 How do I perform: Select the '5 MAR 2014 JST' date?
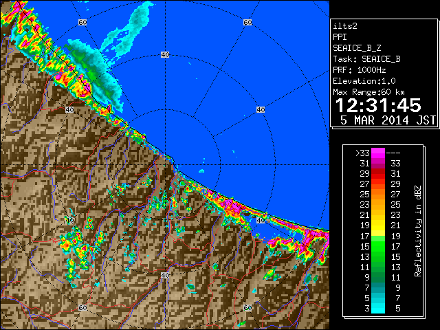[388, 120]
